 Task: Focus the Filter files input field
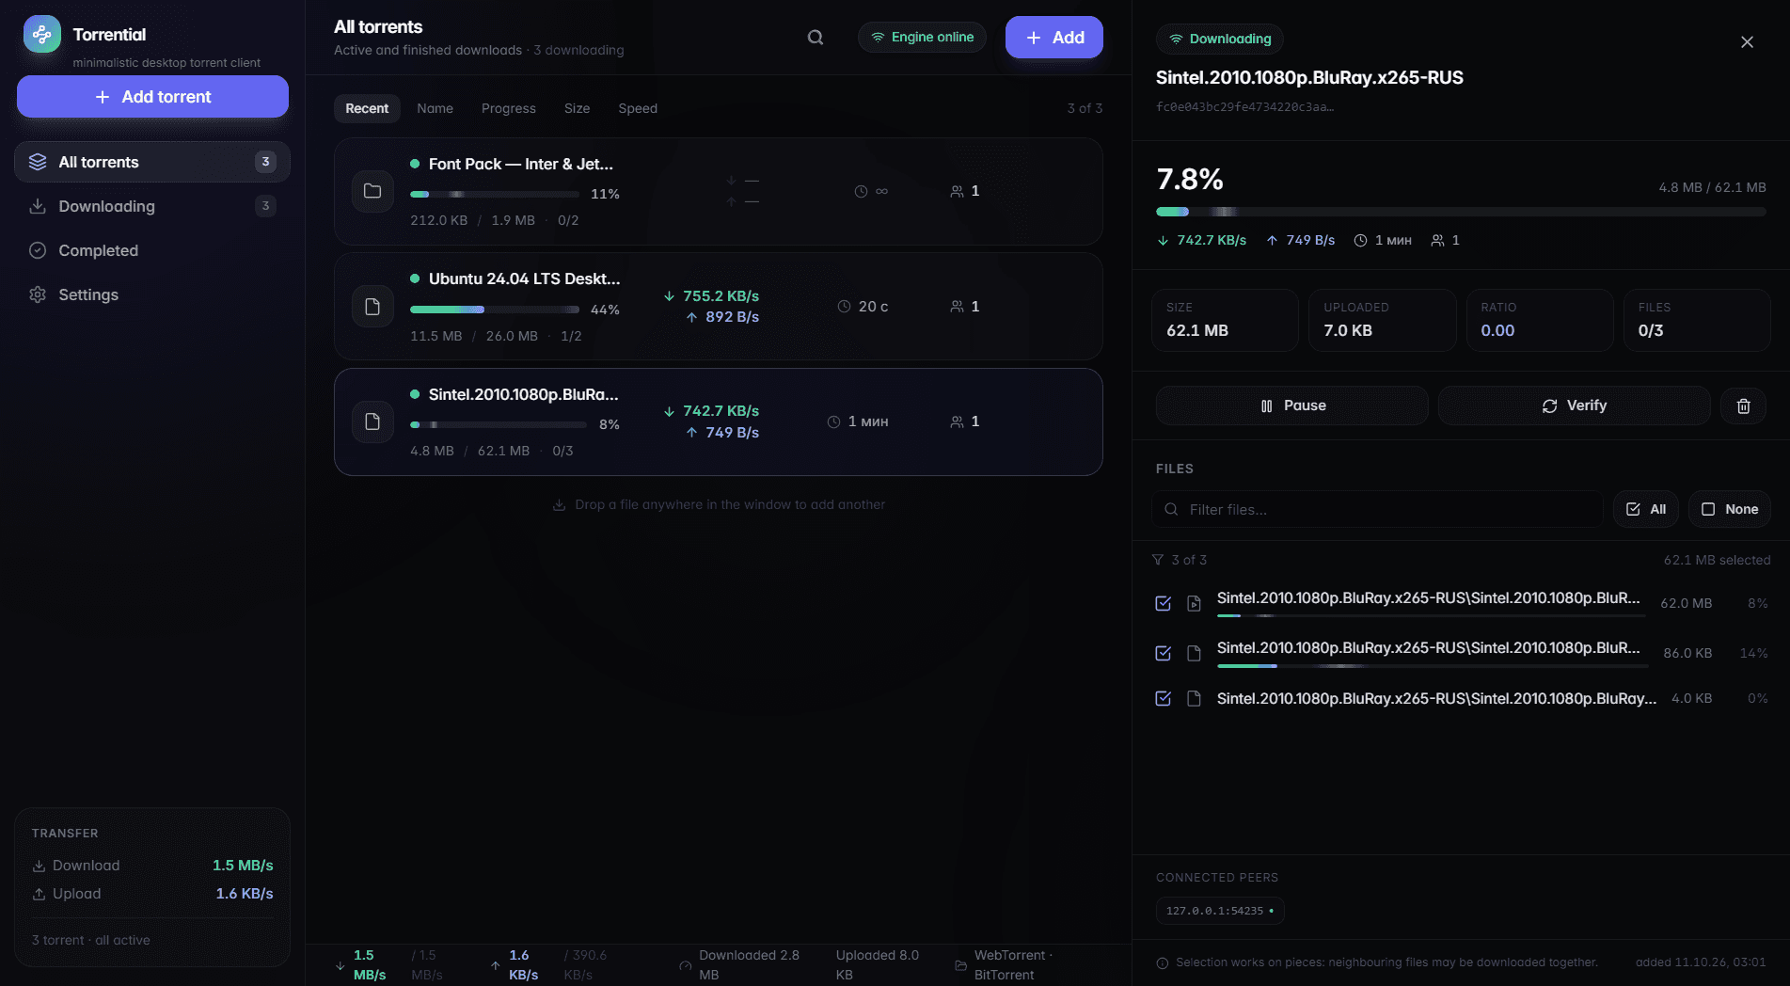pos(1378,509)
